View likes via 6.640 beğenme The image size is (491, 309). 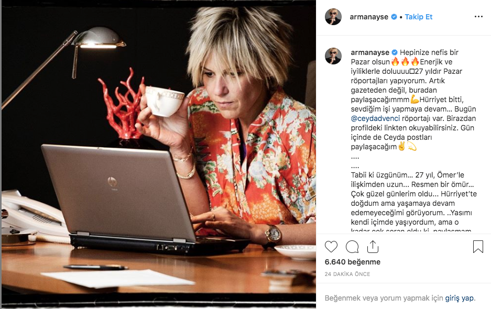353,262
